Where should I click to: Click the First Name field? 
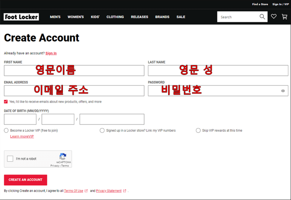pyautogui.click(x=74, y=71)
